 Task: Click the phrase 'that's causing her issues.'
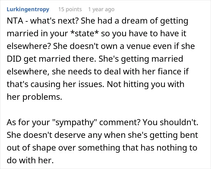(55, 85)
